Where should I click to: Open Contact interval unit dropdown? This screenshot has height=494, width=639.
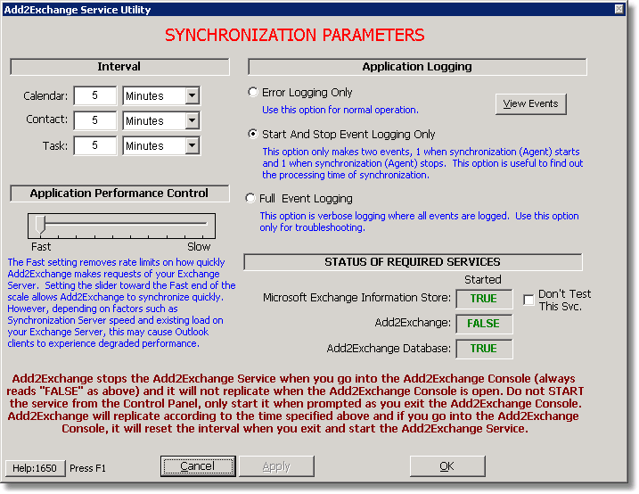(x=193, y=120)
